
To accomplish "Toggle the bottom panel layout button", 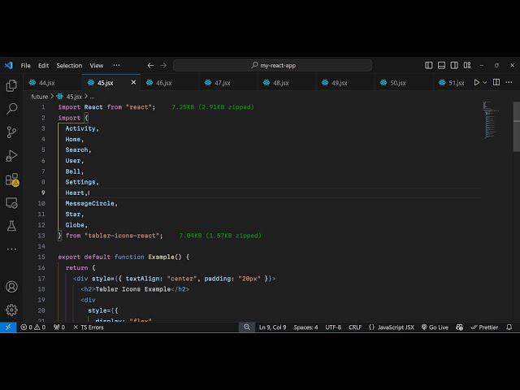I will pos(440,65).
